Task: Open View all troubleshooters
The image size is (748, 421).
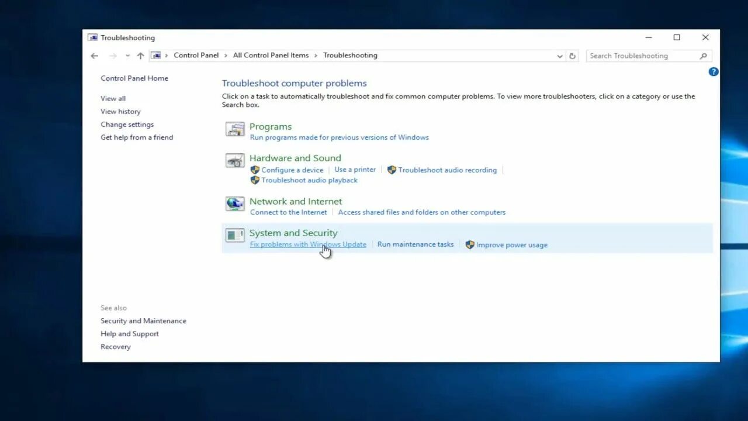Action: tap(113, 99)
